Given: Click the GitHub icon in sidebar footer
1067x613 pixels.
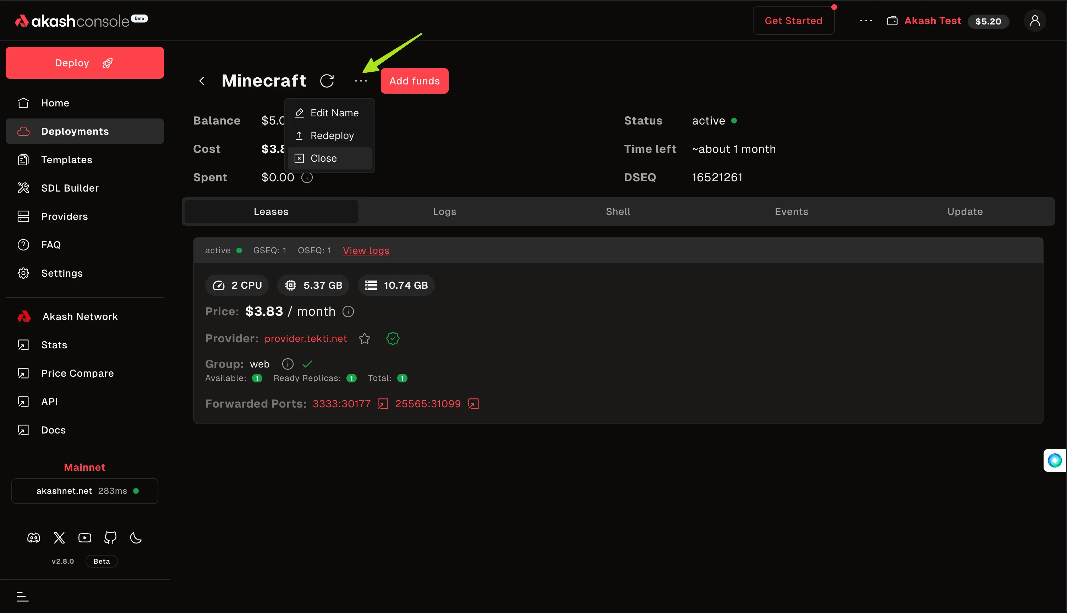Looking at the screenshot, I should click(x=110, y=538).
